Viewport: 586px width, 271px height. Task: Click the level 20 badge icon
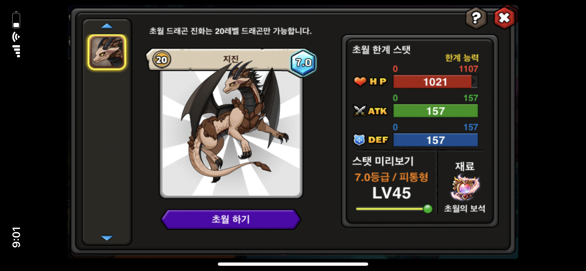[x=162, y=60]
